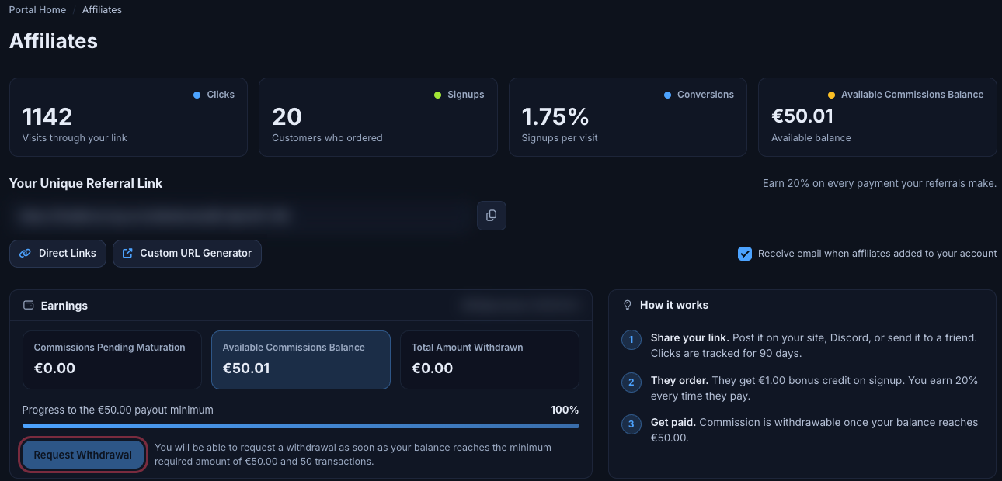
Task: Click 'Visits through your link' text
Action: coord(75,138)
